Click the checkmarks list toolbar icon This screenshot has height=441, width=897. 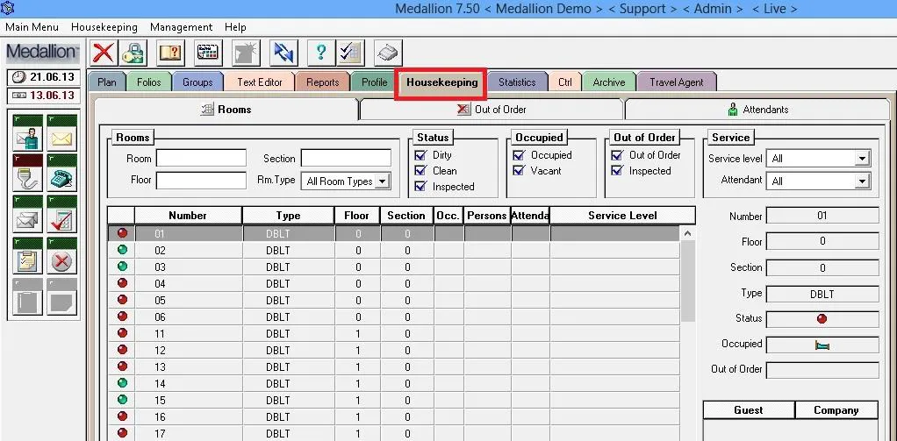[x=350, y=53]
